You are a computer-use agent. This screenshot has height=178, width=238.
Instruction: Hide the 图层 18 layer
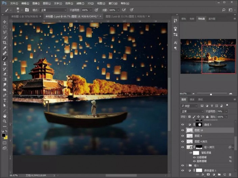pyautogui.click(x=183, y=130)
